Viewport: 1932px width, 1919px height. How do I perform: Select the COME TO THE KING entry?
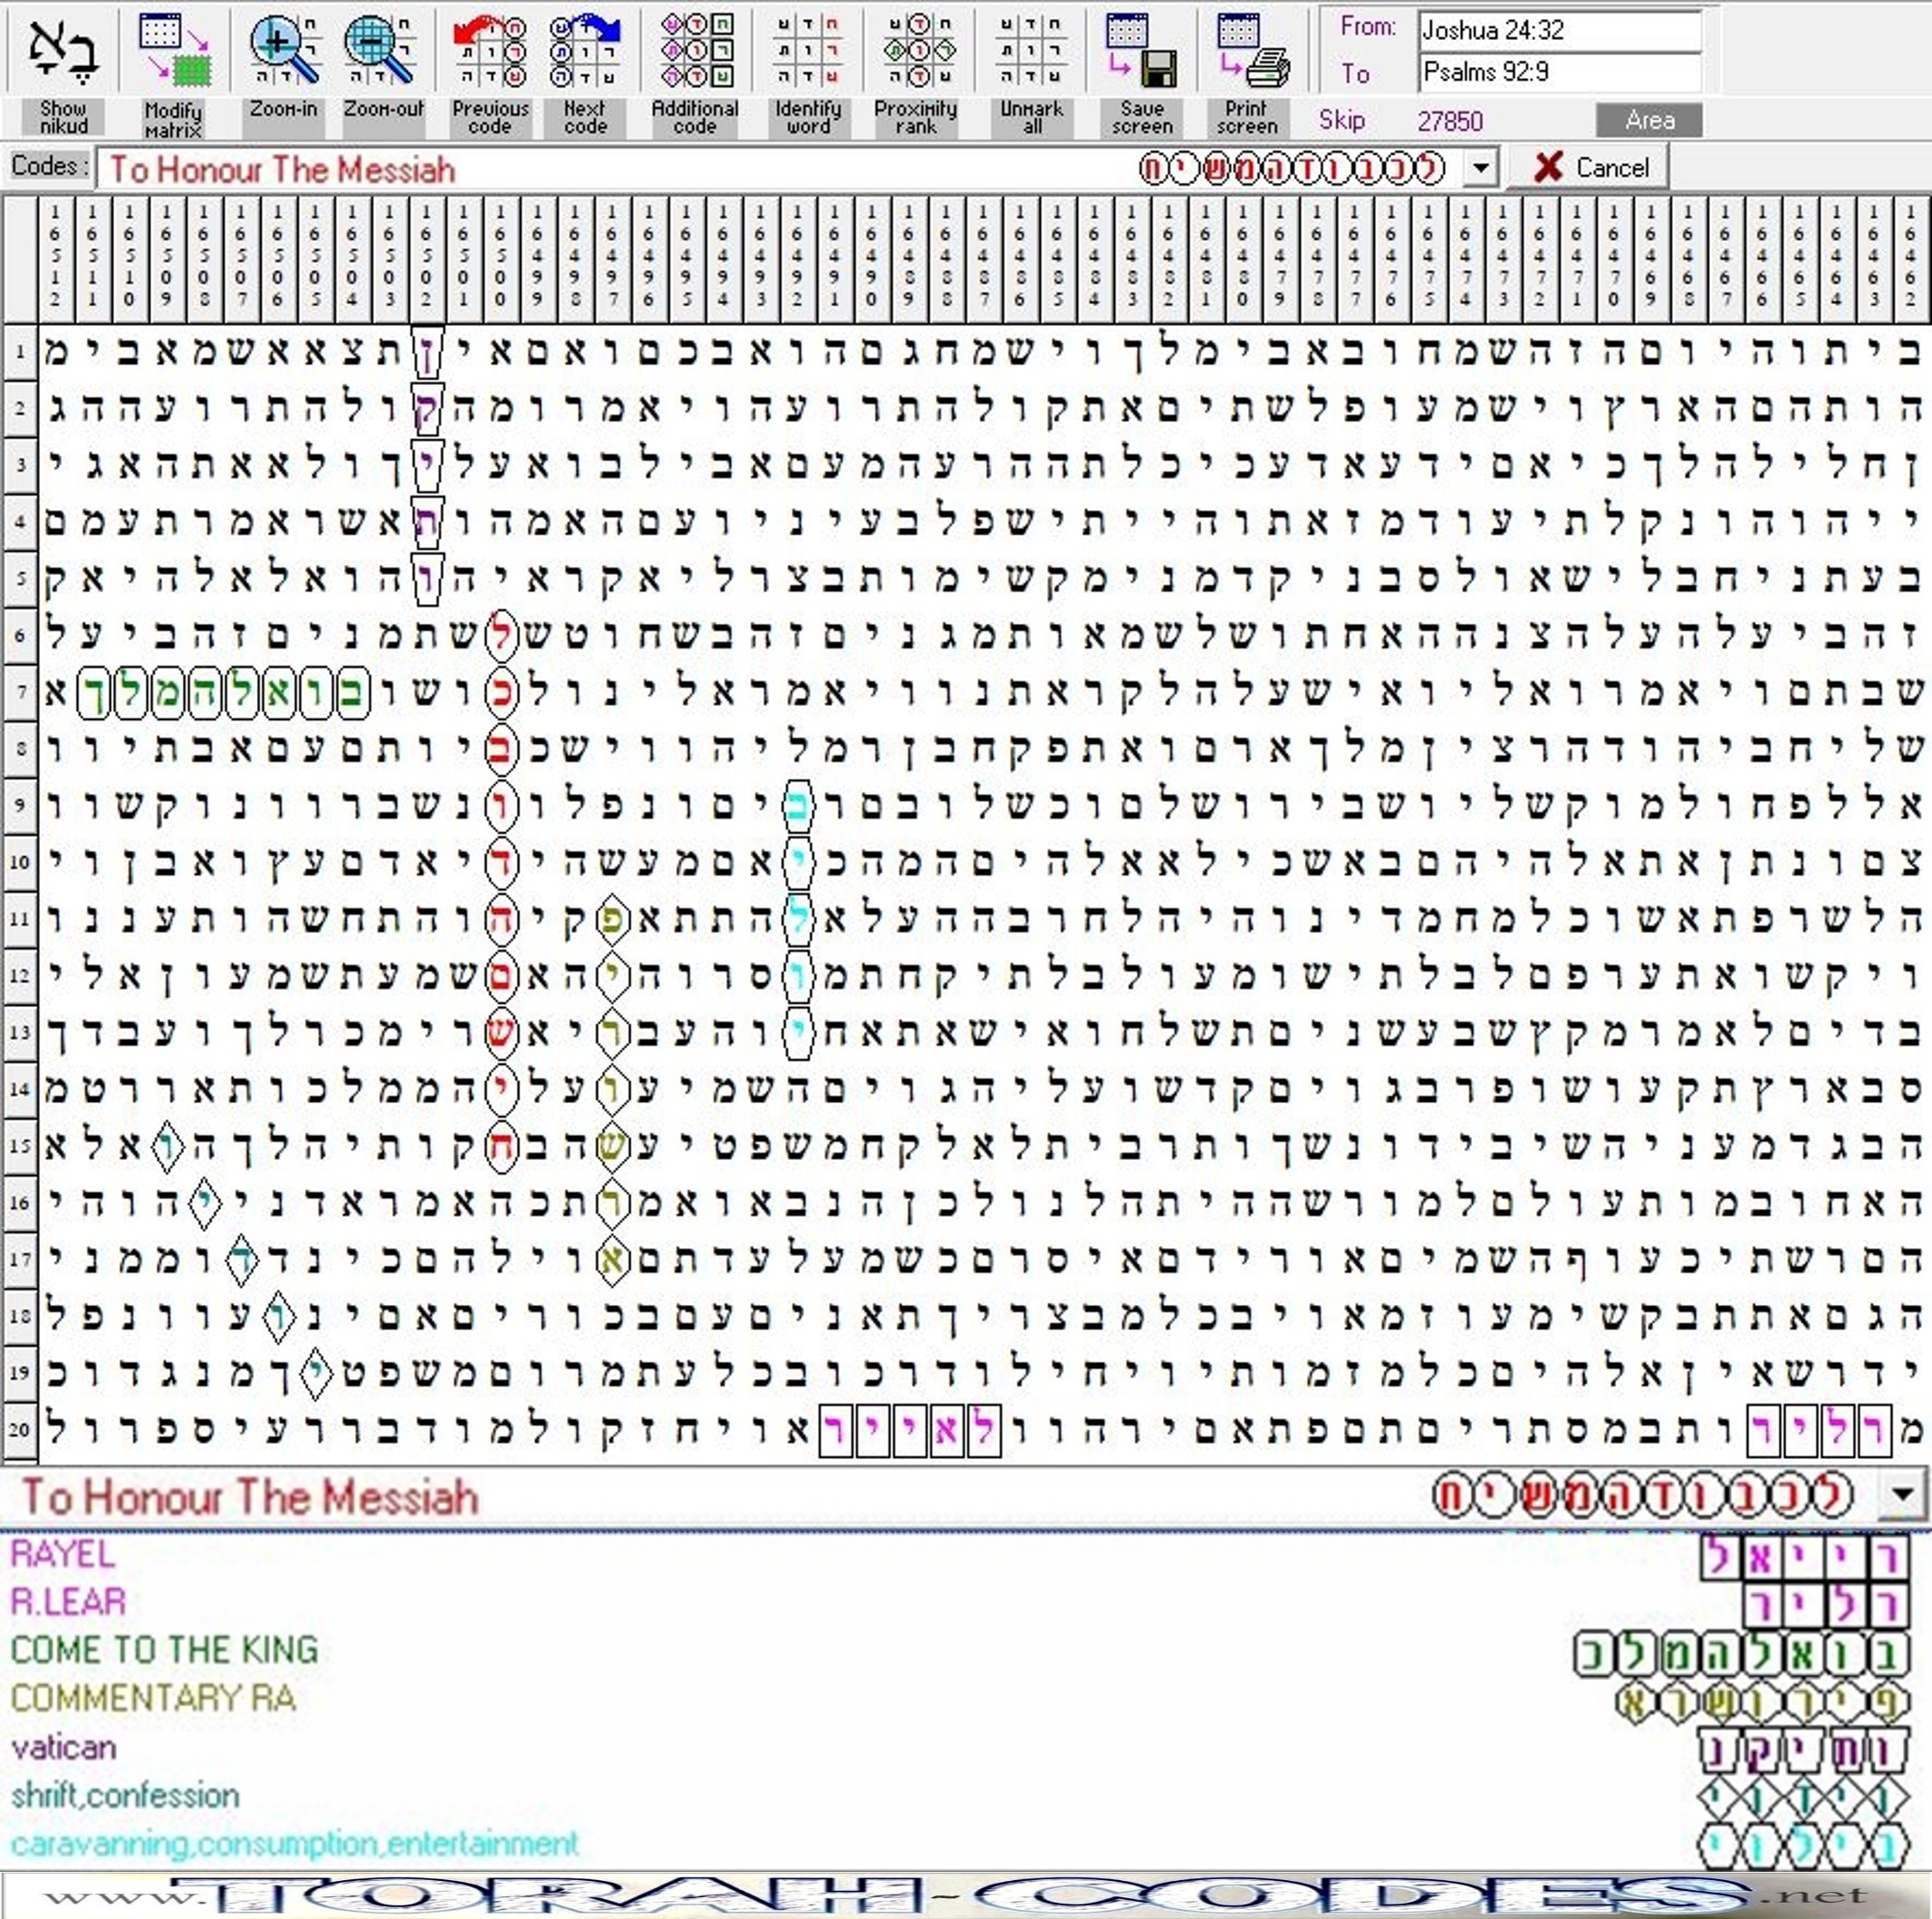[x=165, y=1650]
